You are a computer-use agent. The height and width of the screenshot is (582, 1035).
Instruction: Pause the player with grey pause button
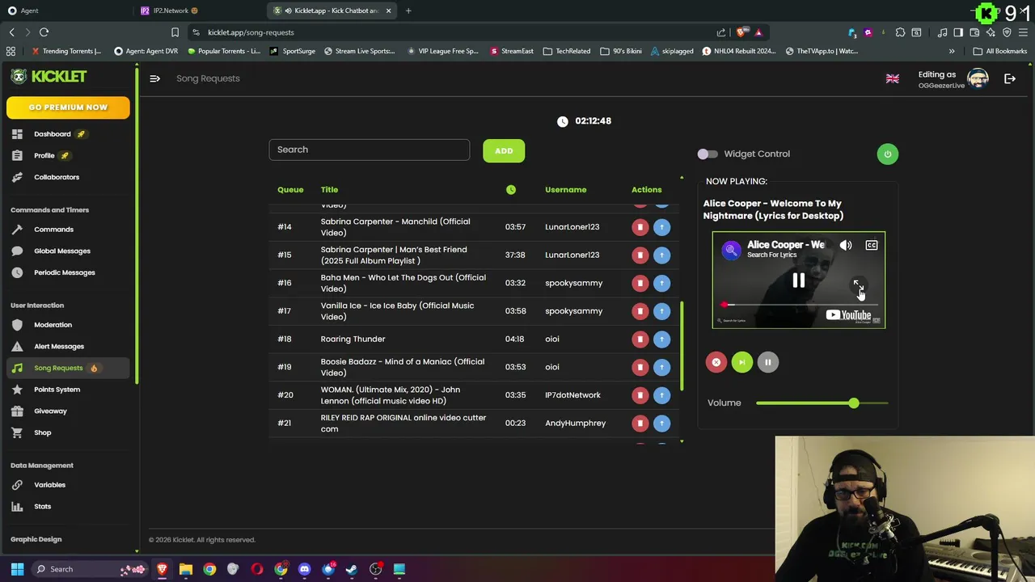767,362
